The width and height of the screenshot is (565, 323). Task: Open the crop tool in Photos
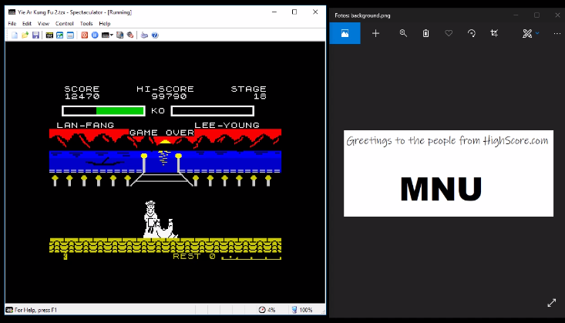point(494,33)
